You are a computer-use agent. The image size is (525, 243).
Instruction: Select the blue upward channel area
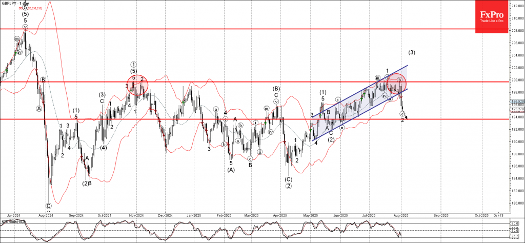359,103
